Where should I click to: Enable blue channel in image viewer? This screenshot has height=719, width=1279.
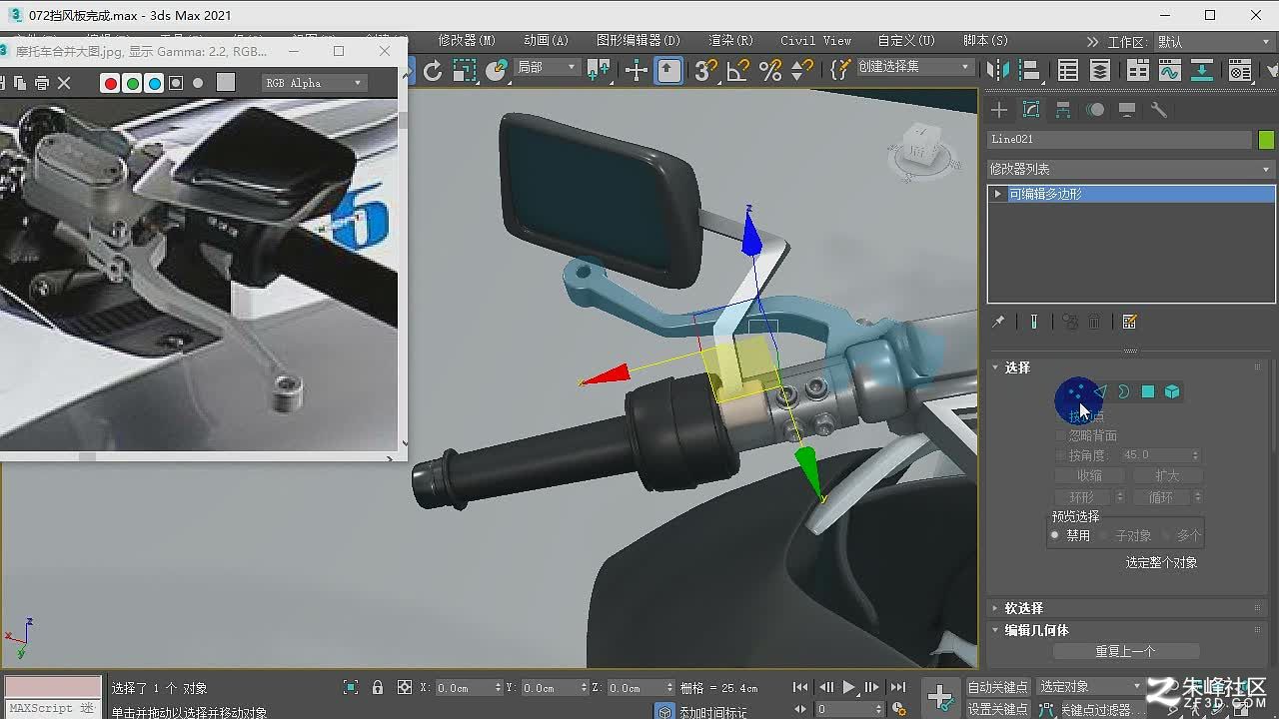(155, 83)
